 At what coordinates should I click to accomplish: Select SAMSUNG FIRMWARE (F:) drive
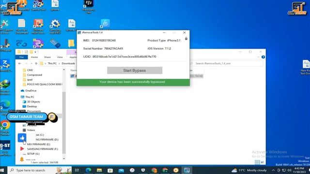click(43, 149)
